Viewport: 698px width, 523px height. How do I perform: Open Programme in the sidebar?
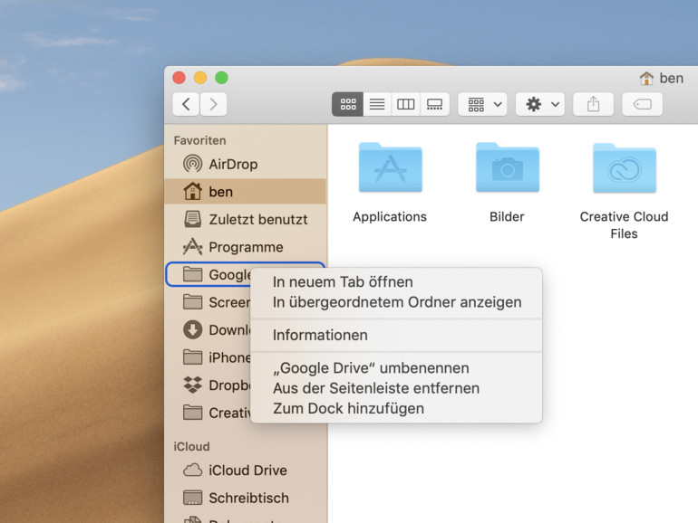pyautogui.click(x=246, y=247)
